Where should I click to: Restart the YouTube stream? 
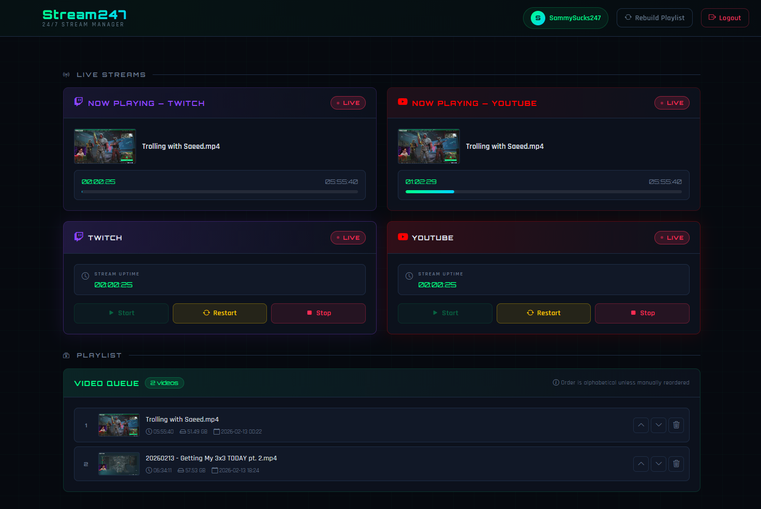pyautogui.click(x=543, y=313)
